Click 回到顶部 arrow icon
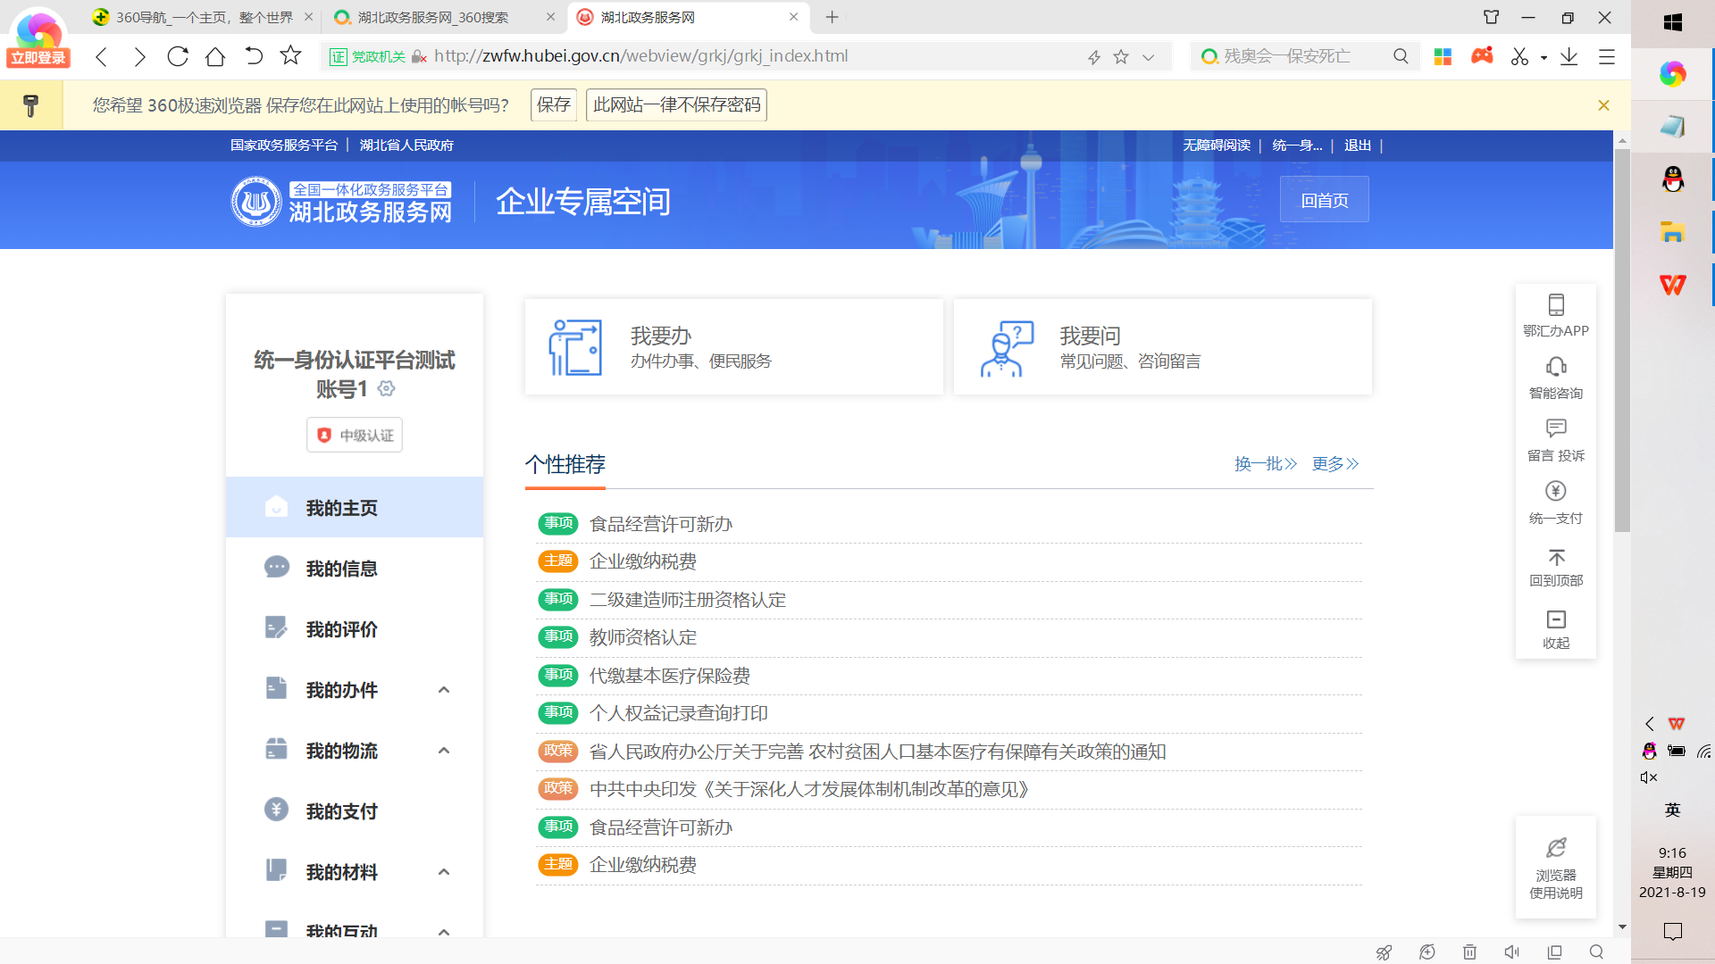Viewport: 1715px width, 964px height. click(1555, 558)
